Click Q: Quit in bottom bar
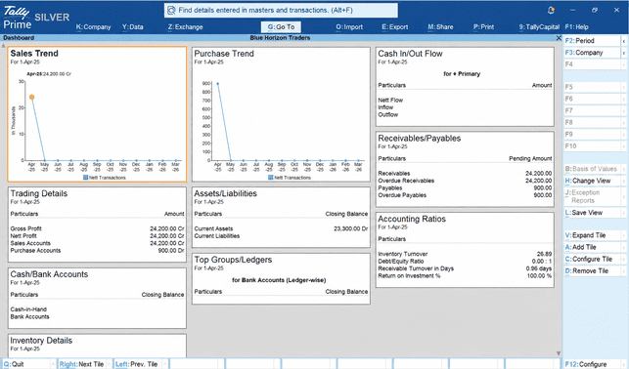Screen dimensions: 629x369 tap(28, 364)
